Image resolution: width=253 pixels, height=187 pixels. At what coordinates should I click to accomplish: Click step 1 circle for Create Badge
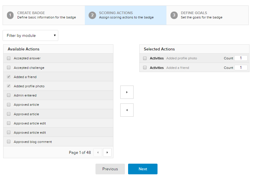click(10, 15)
